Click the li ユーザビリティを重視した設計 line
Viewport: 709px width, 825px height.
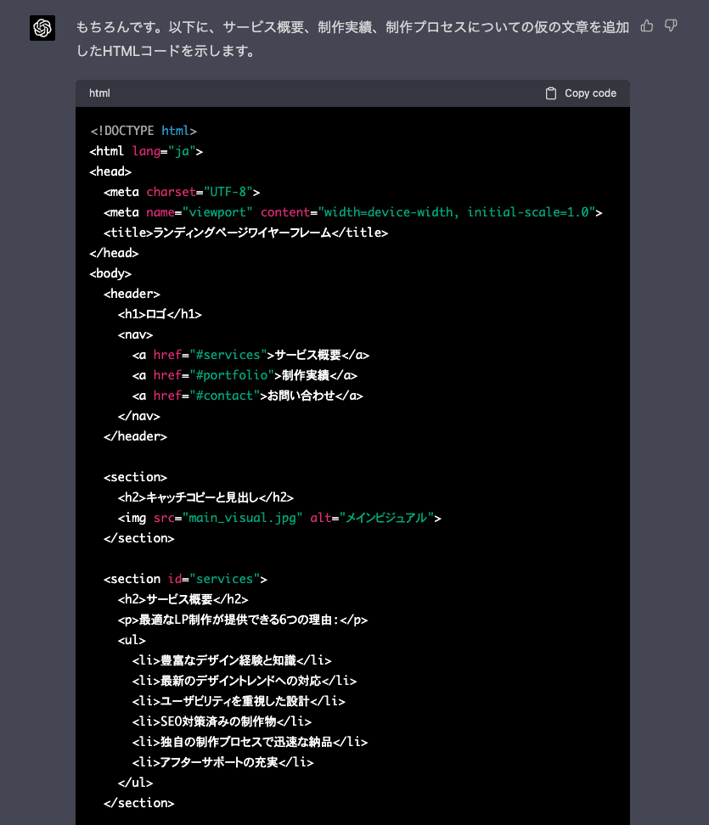click(239, 701)
